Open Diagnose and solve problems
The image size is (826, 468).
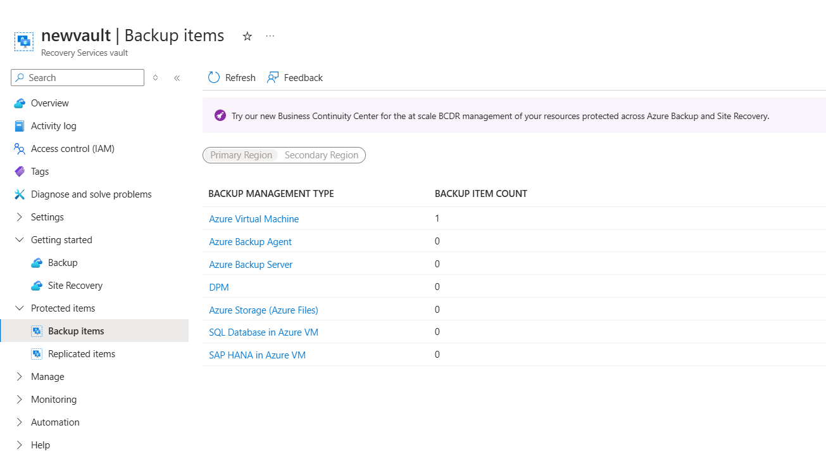(91, 194)
